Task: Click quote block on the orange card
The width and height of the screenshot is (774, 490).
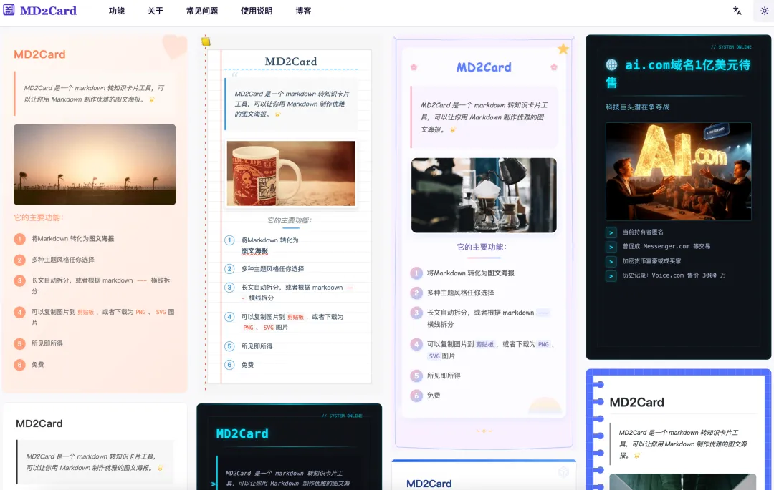Action: pos(95,94)
